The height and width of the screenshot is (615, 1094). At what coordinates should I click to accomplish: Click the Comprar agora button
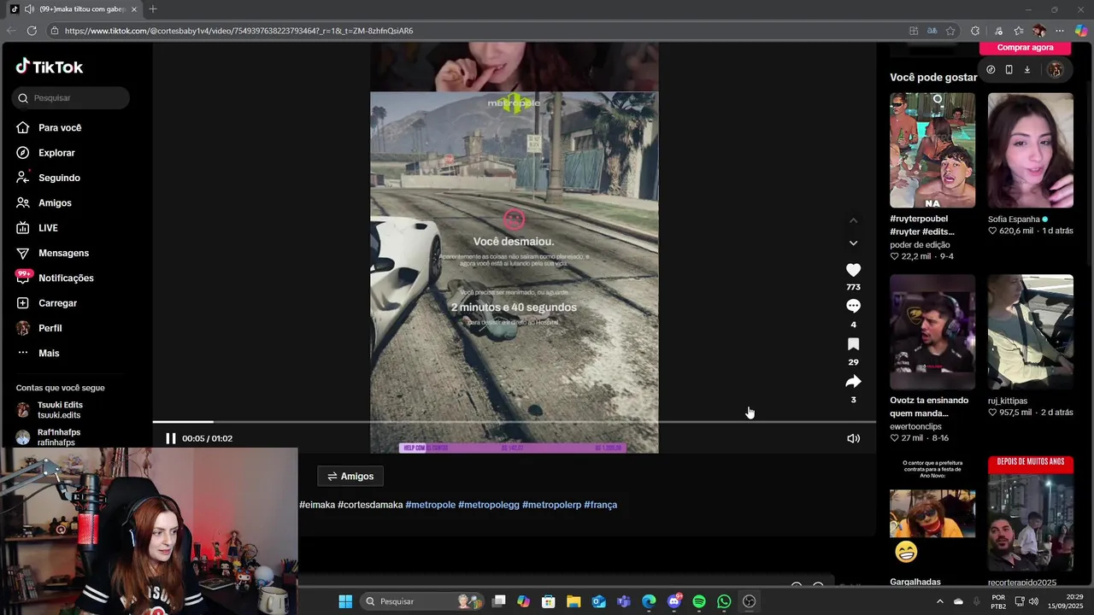[1025, 48]
